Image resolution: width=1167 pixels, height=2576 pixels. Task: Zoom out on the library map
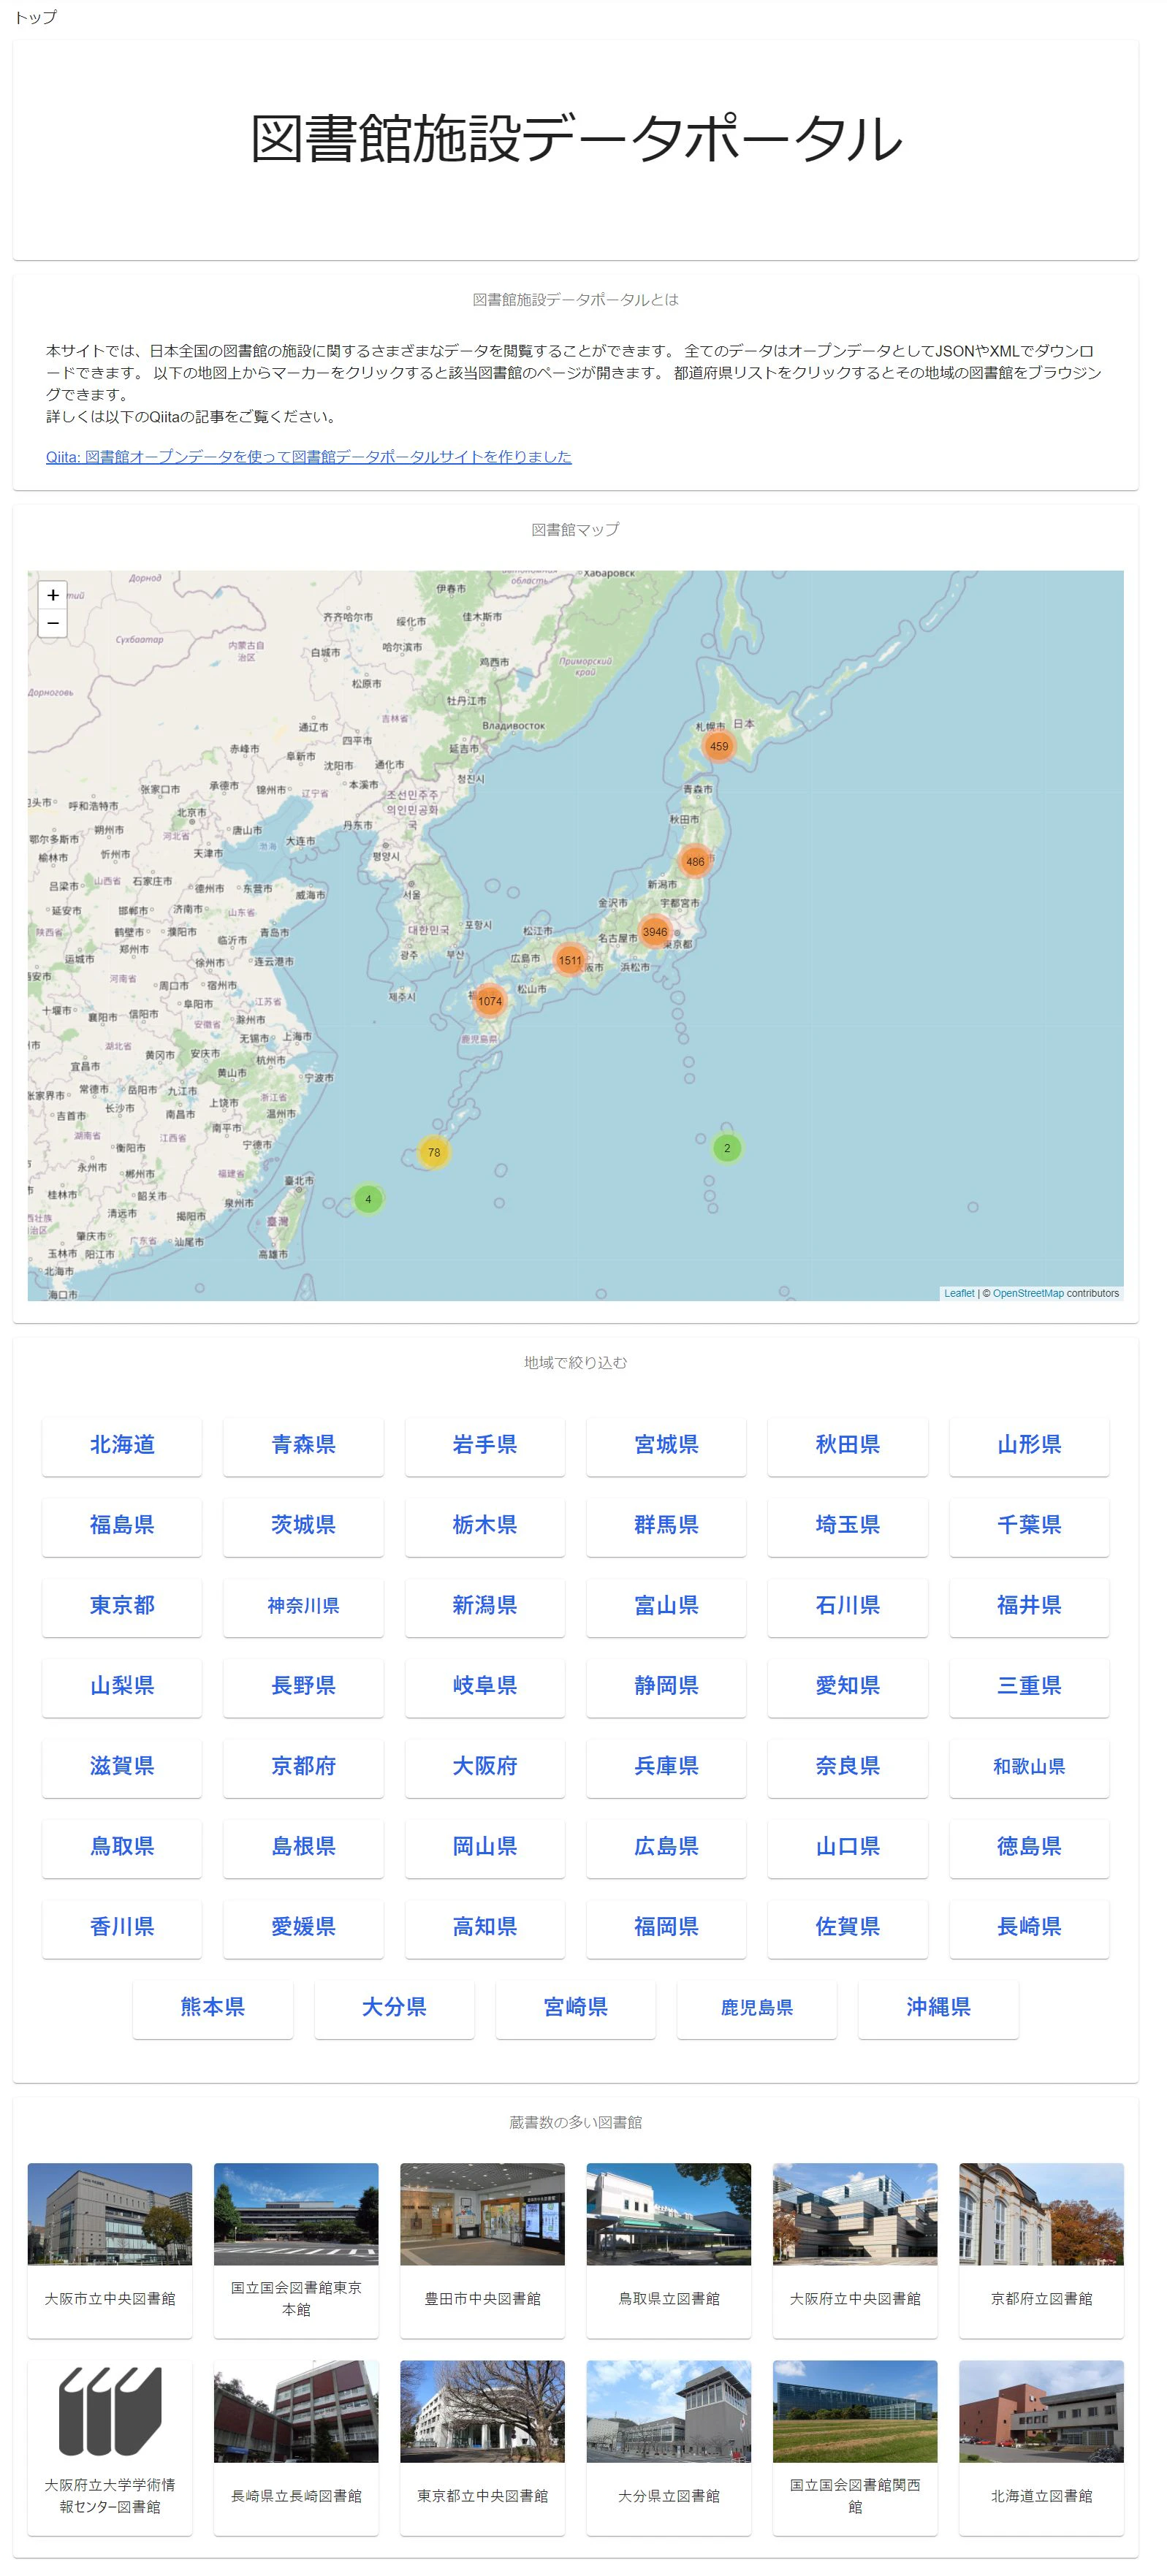pyautogui.click(x=53, y=623)
